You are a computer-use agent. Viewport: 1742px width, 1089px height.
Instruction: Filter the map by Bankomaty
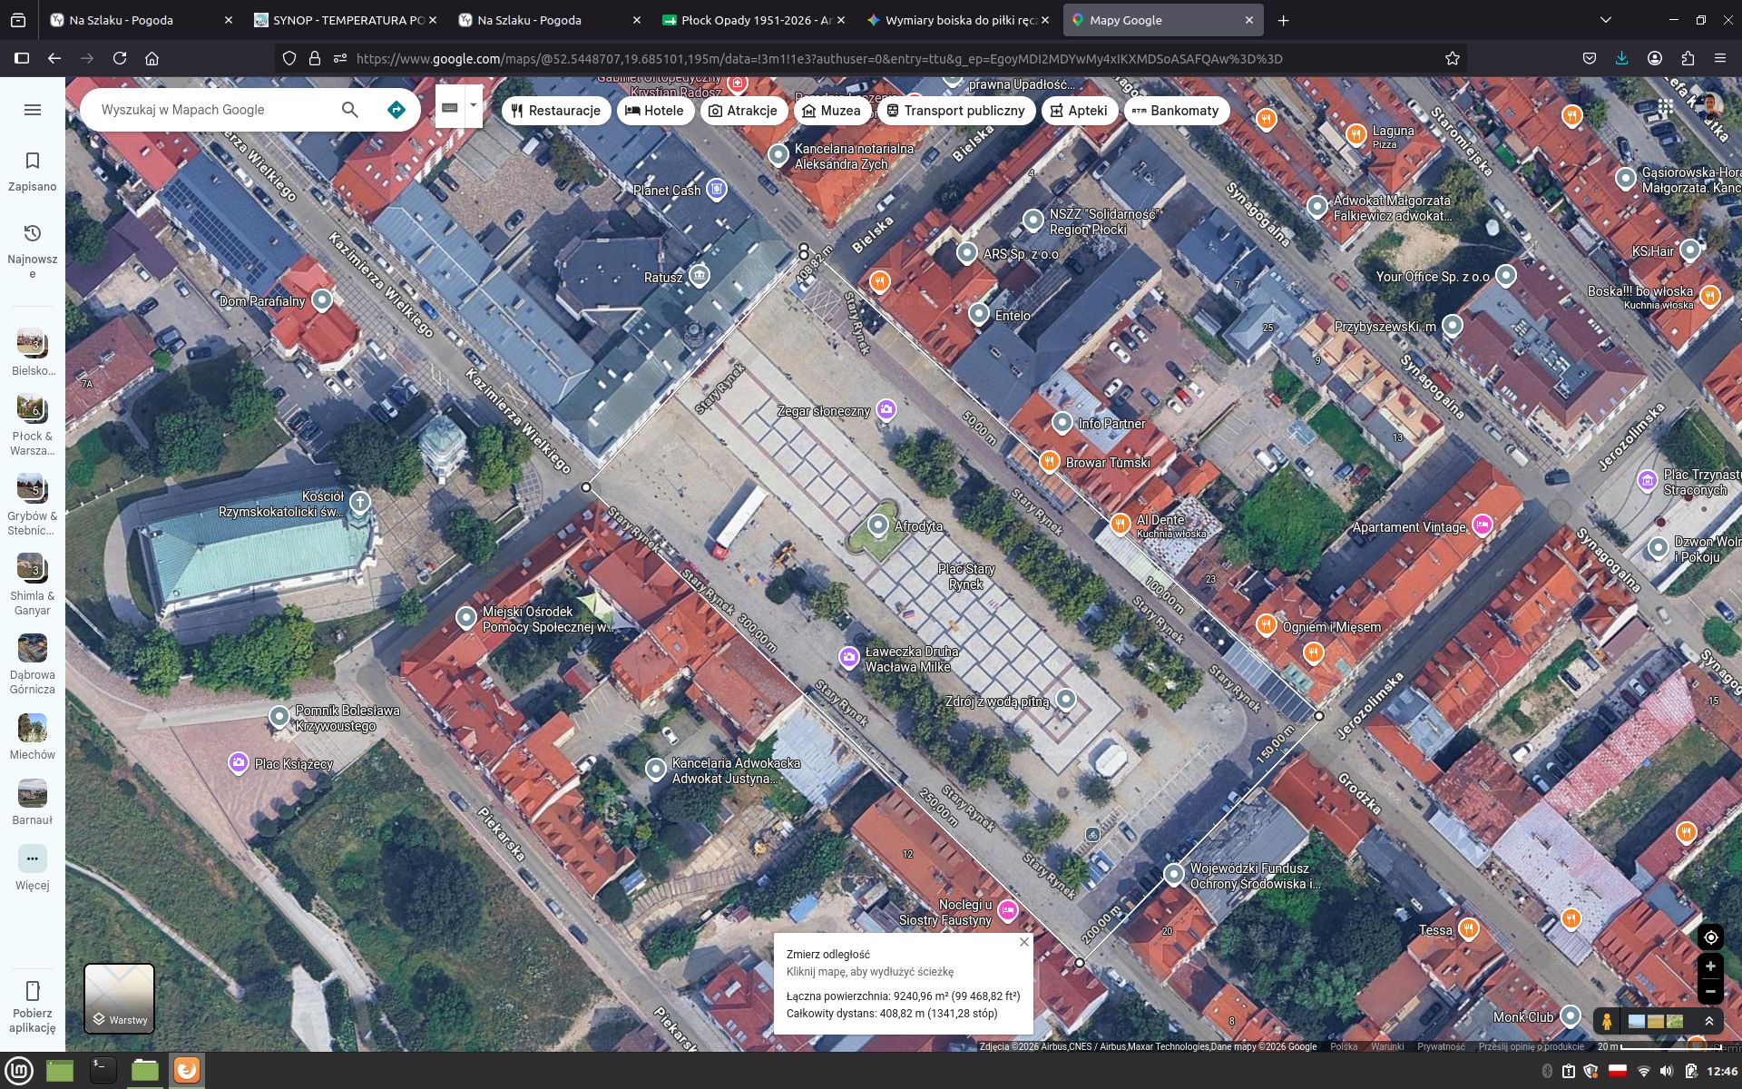(x=1176, y=111)
